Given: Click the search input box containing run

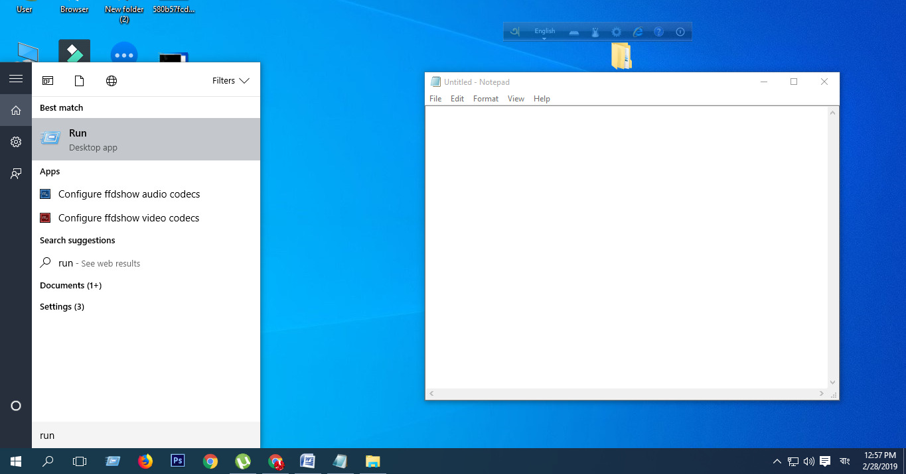Looking at the screenshot, I should point(145,436).
